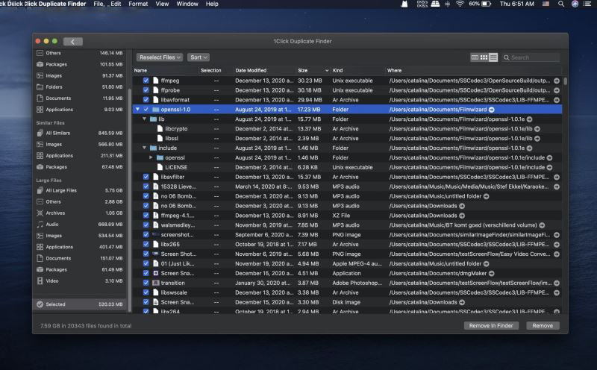597x370 pixels.
Task: Select the ffmpeg-4.1 XZ File row
Action: click(347, 216)
